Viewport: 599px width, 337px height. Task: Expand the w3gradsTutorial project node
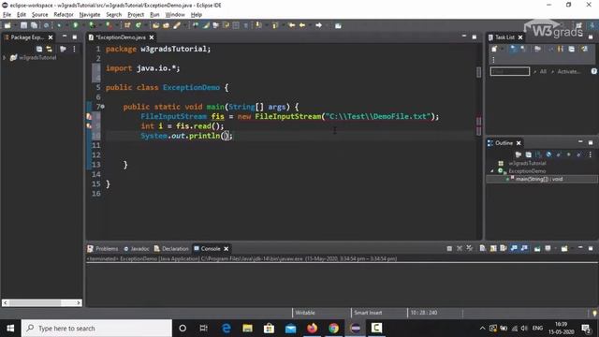pyautogui.click(x=4, y=58)
